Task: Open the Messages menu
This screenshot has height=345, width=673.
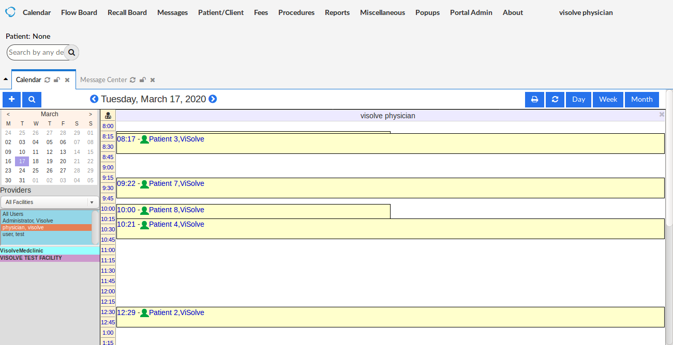Action: (172, 12)
